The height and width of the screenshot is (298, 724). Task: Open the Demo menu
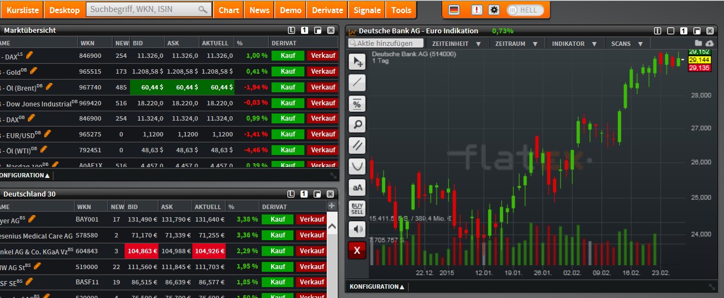(290, 10)
